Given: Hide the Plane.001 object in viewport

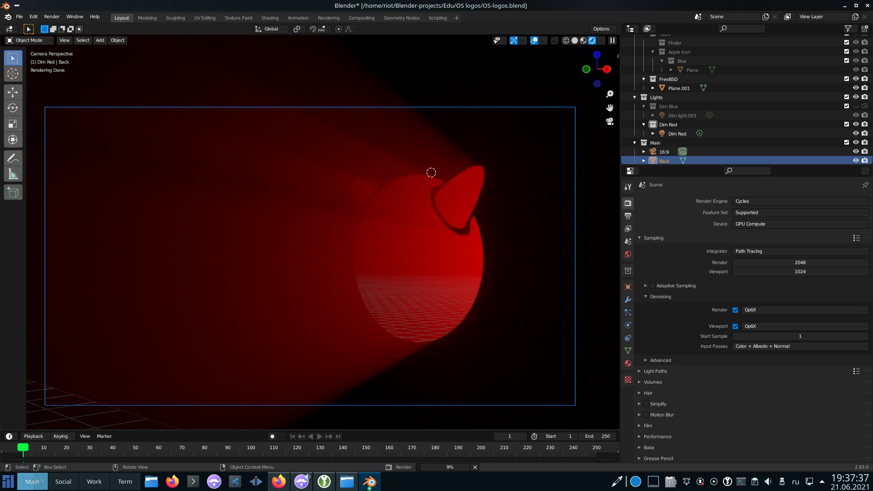Looking at the screenshot, I should [856, 88].
